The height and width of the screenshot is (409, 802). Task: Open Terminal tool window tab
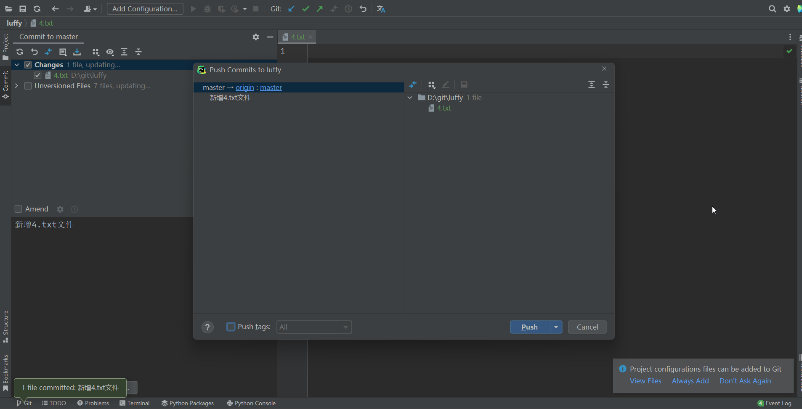tap(135, 403)
